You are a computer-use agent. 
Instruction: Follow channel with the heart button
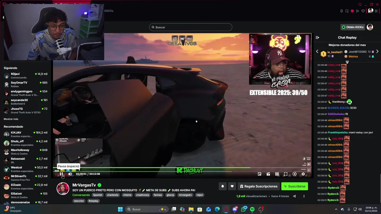point(232,186)
